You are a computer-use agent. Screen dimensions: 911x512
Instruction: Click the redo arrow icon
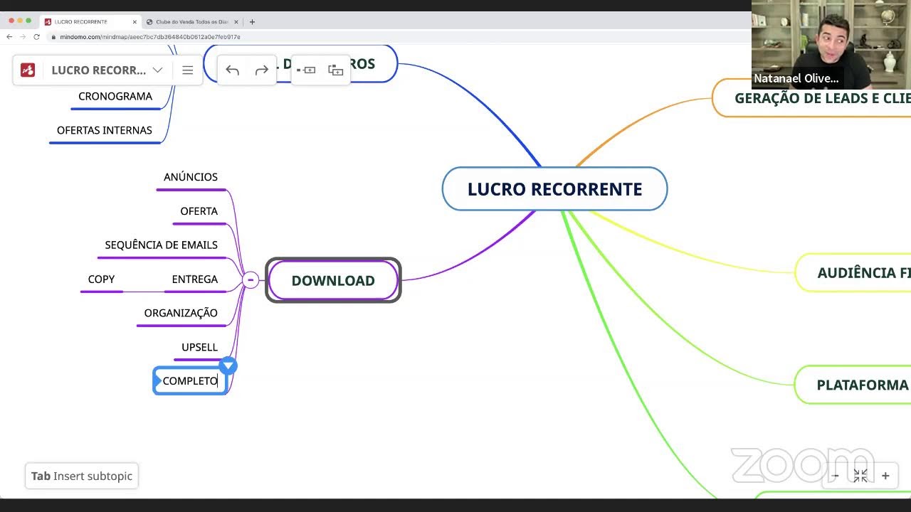coord(261,70)
